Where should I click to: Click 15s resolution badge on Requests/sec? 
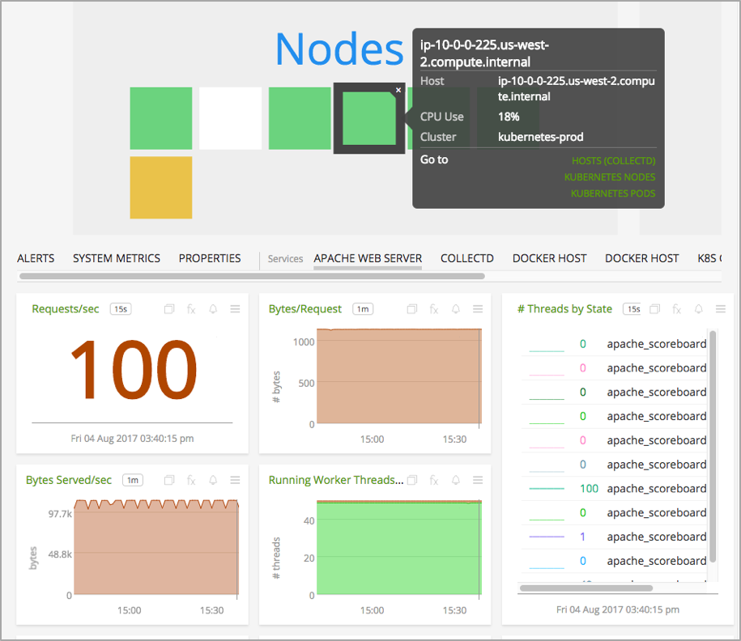(x=121, y=309)
